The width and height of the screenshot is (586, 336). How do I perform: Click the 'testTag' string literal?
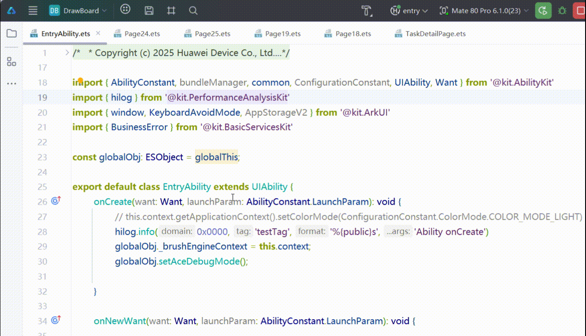coord(273,231)
